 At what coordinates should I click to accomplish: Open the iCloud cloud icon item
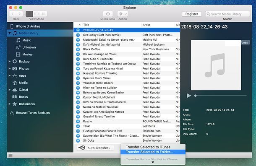(15, 90)
